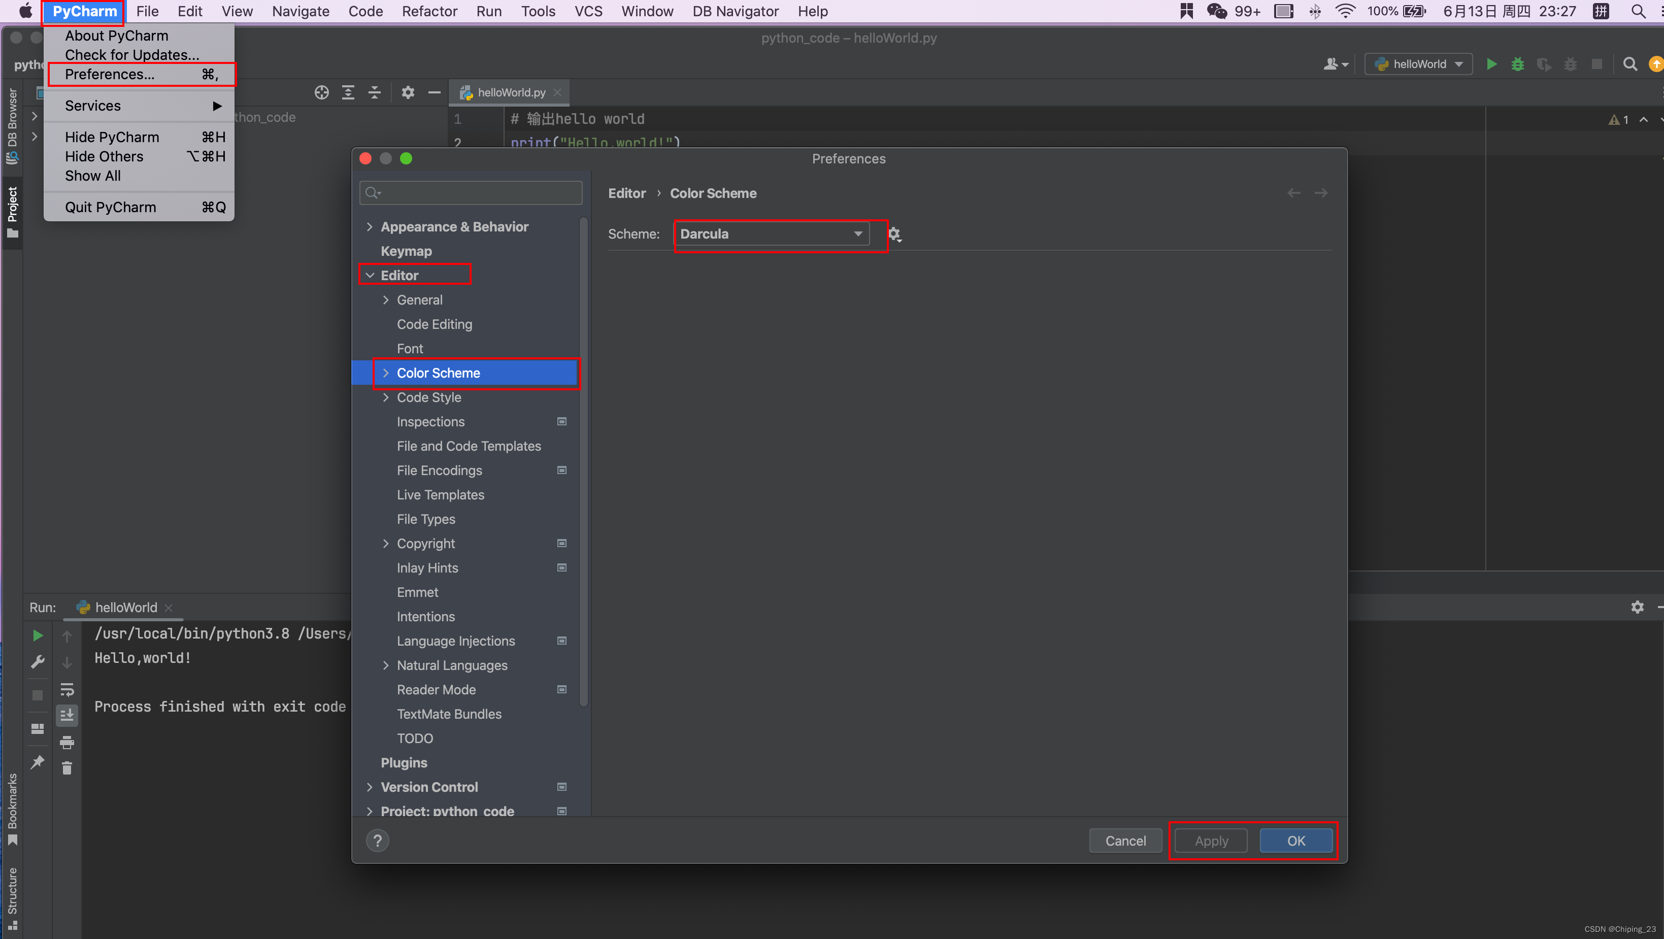Click the Apply button in Preferences
This screenshot has width=1664, height=939.
[x=1211, y=841]
